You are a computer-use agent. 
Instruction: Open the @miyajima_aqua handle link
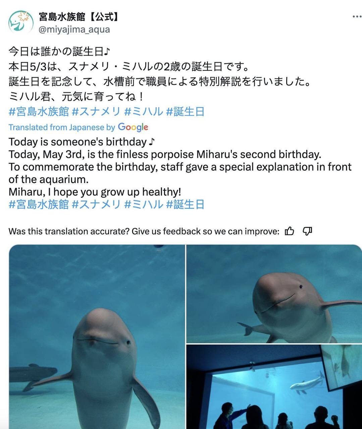(x=74, y=29)
